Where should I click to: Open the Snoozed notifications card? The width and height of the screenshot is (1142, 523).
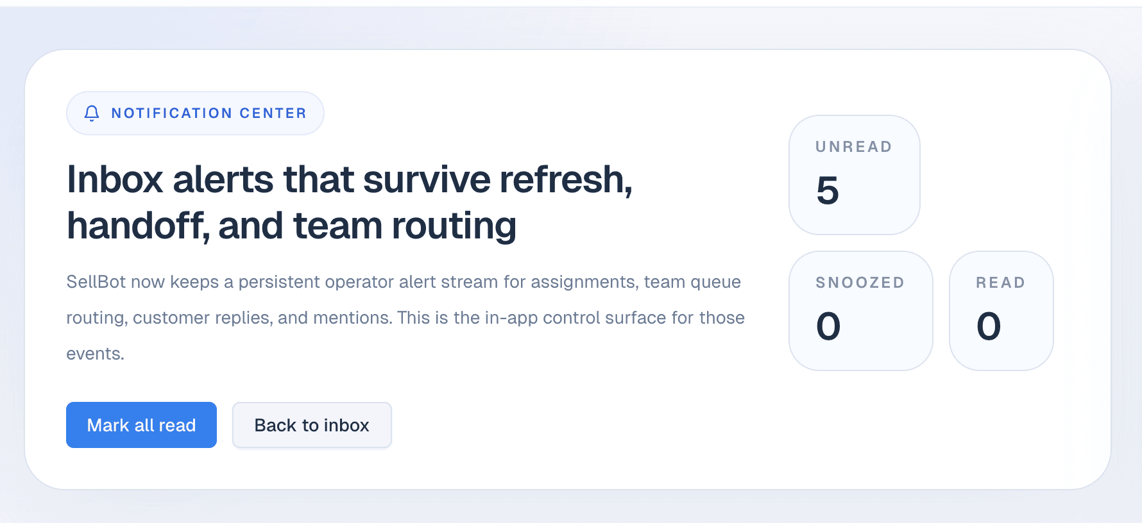[x=860, y=310]
